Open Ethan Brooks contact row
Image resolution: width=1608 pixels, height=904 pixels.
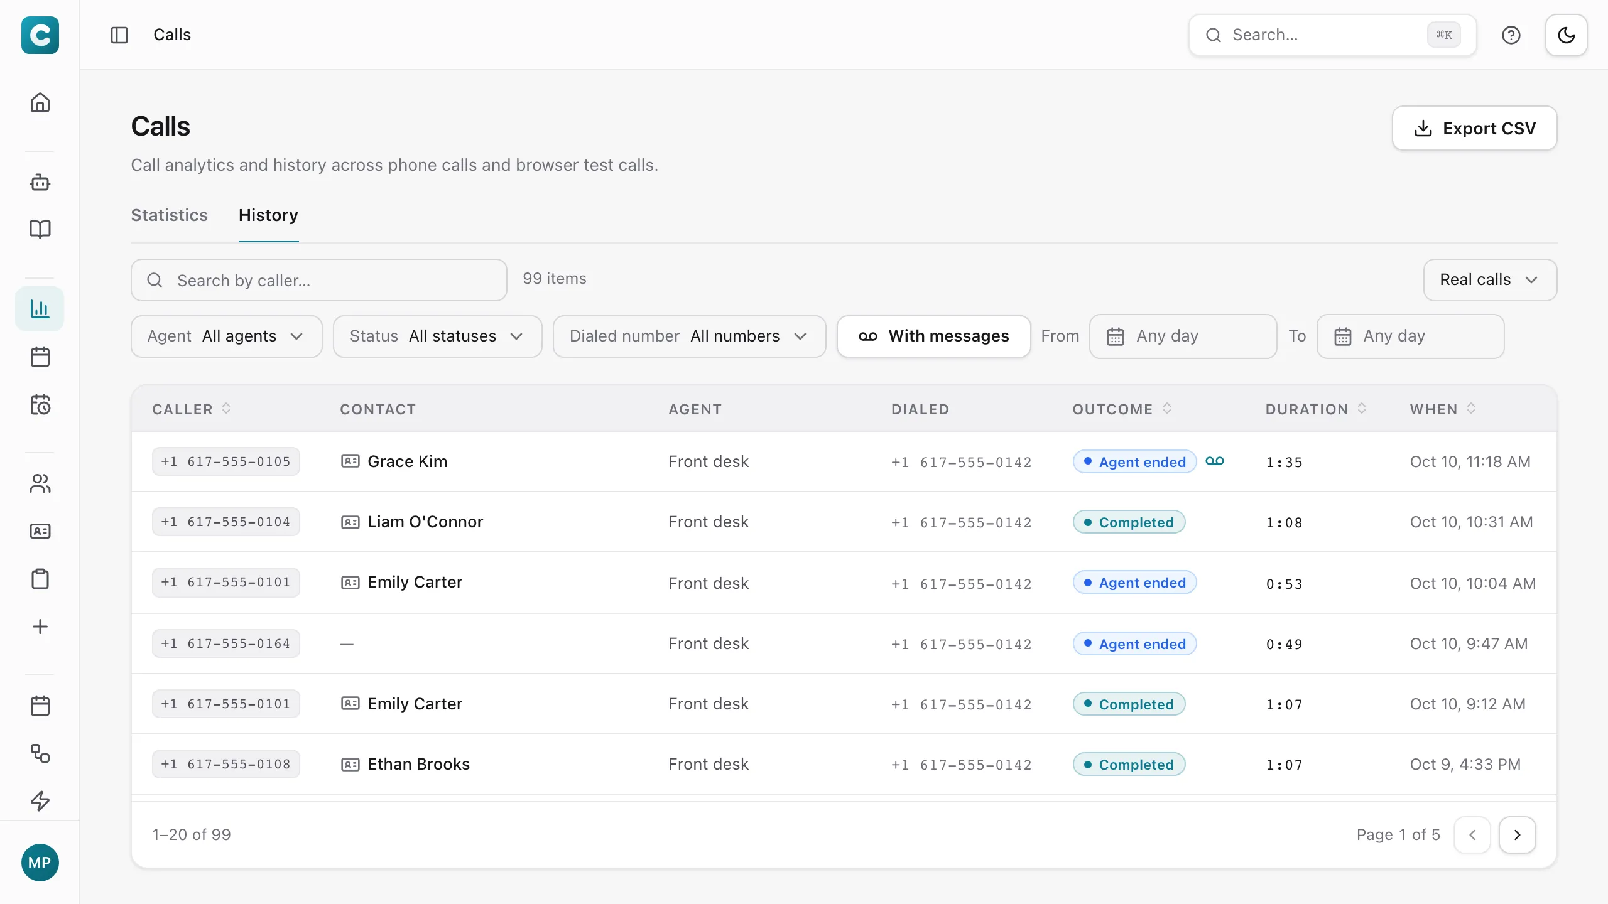click(844, 764)
